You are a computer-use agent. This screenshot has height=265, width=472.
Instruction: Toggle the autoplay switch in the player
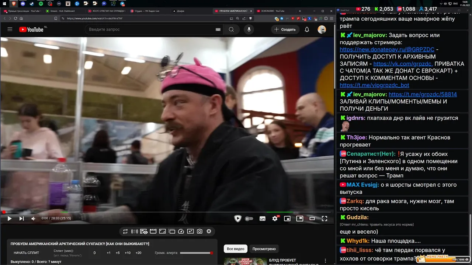249,219
